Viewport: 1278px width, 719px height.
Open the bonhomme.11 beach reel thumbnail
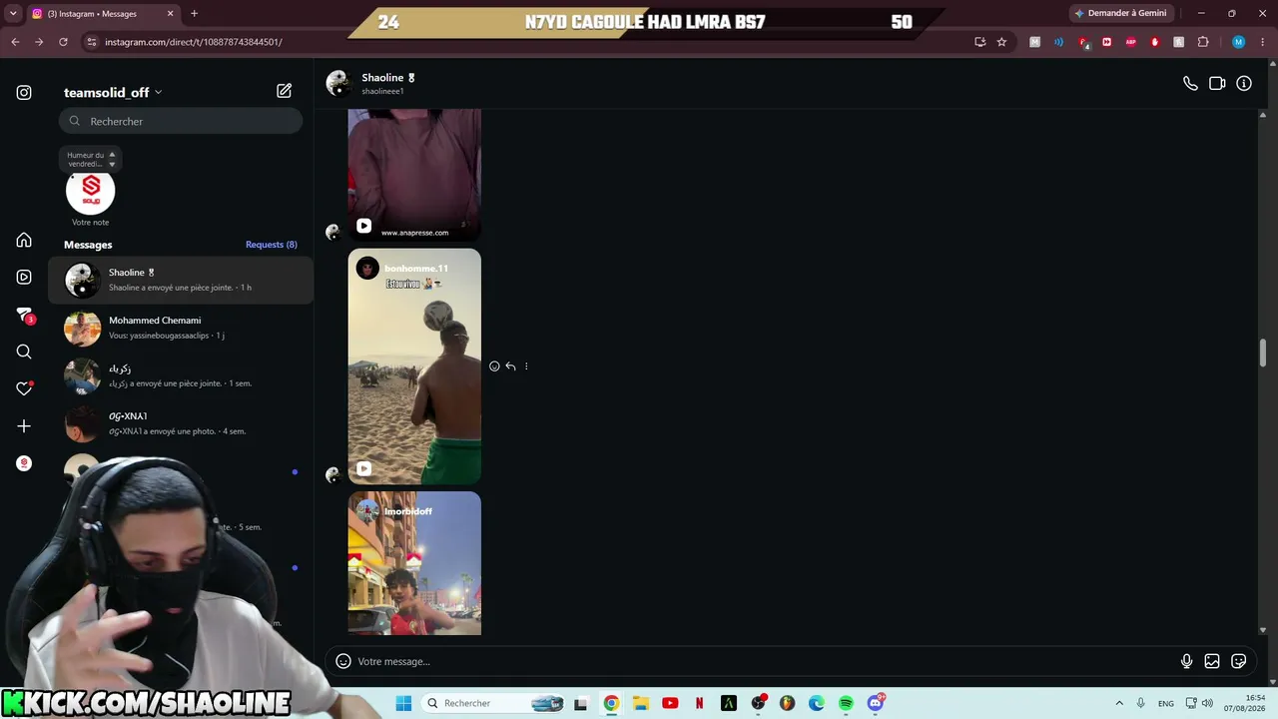pos(414,366)
